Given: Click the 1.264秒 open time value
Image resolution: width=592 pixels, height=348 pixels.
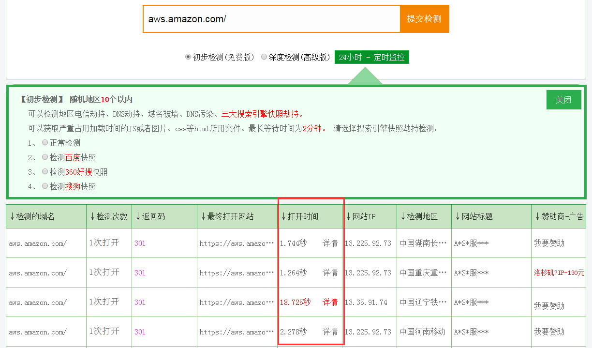Looking at the screenshot, I should click(x=293, y=272).
